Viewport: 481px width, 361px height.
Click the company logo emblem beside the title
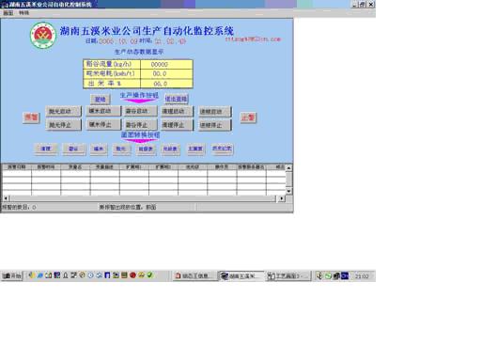[x=43, y=36]
